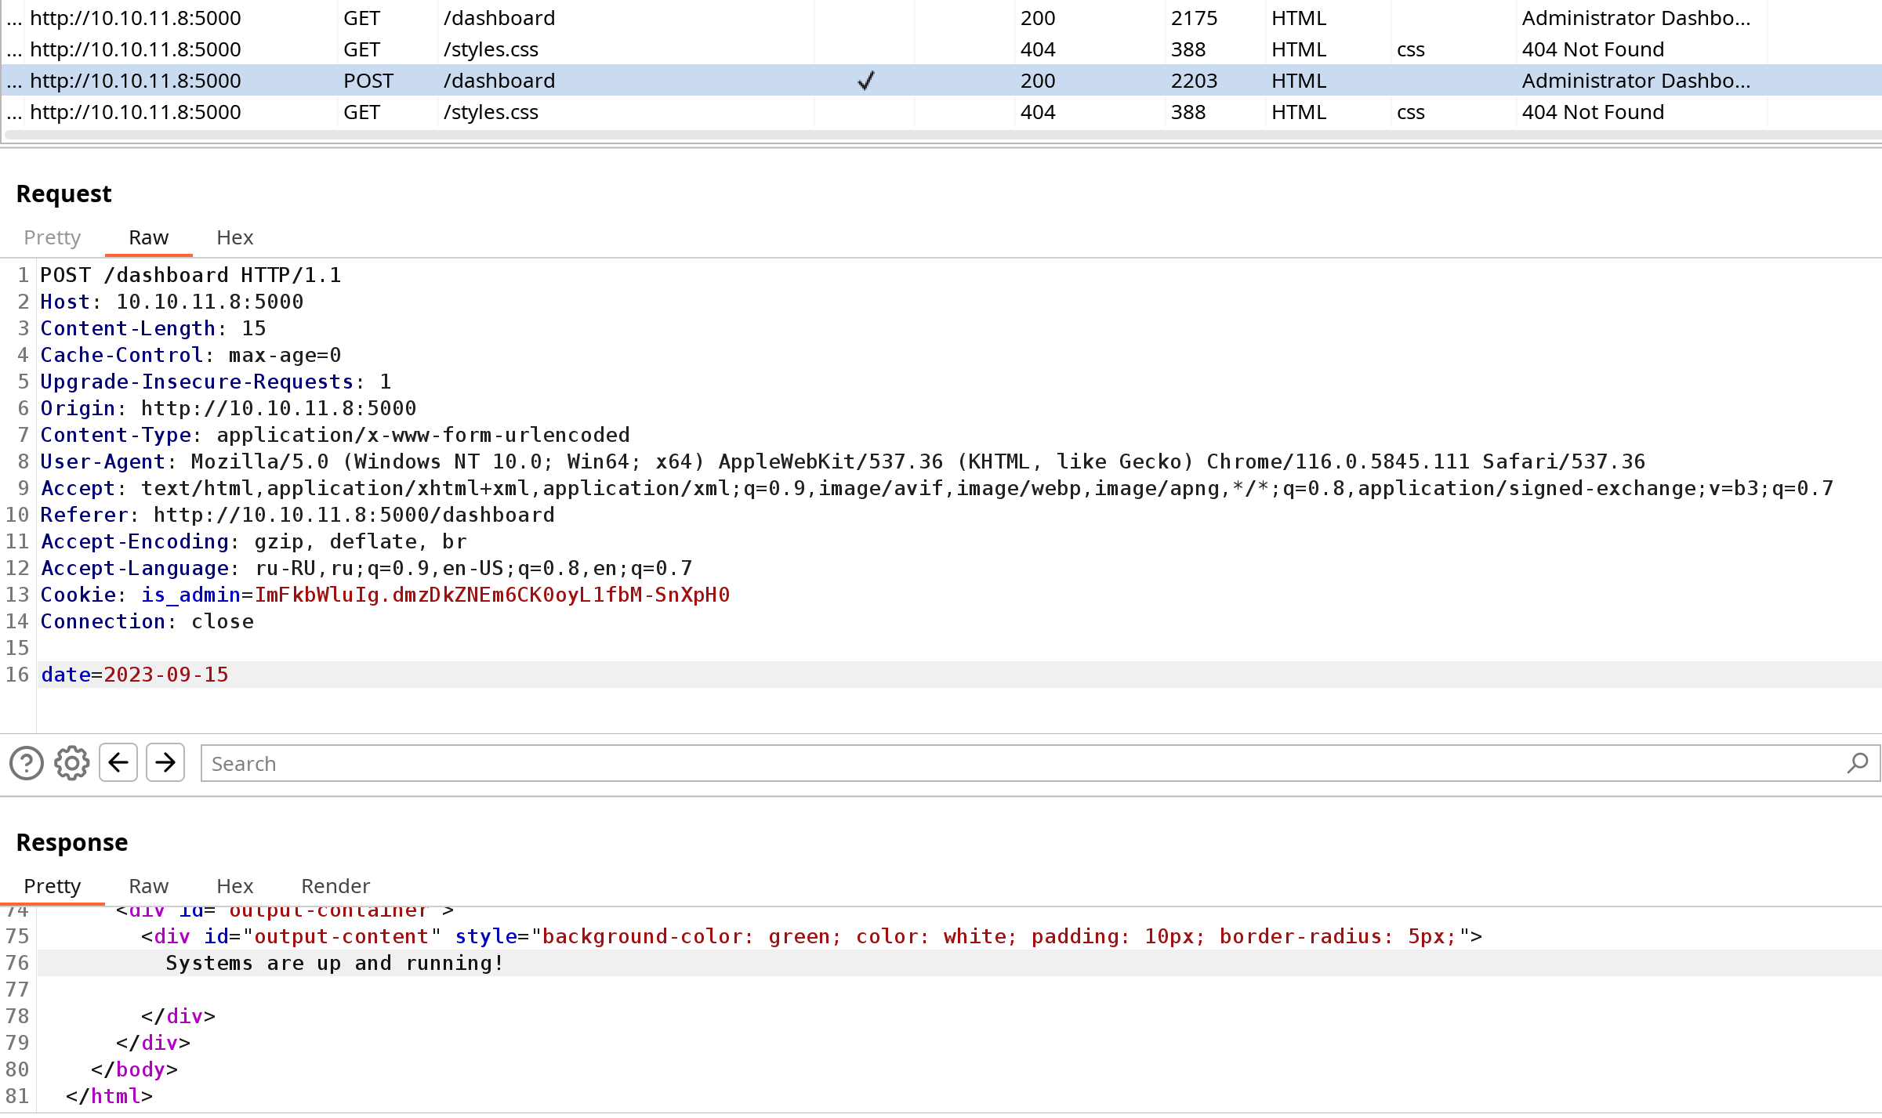
Task: Click the Content-Type header line
Action: 335,435
